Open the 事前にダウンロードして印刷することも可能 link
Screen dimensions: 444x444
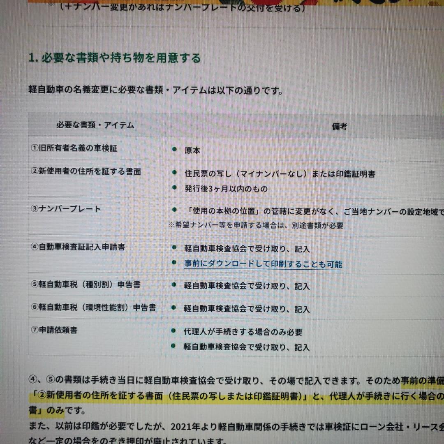263,264
